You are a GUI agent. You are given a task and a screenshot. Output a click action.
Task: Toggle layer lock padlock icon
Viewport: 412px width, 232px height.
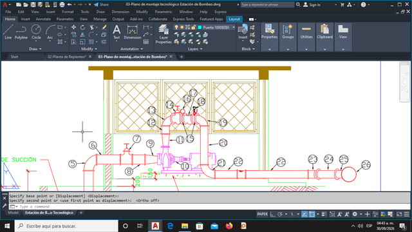coord(194,27)
